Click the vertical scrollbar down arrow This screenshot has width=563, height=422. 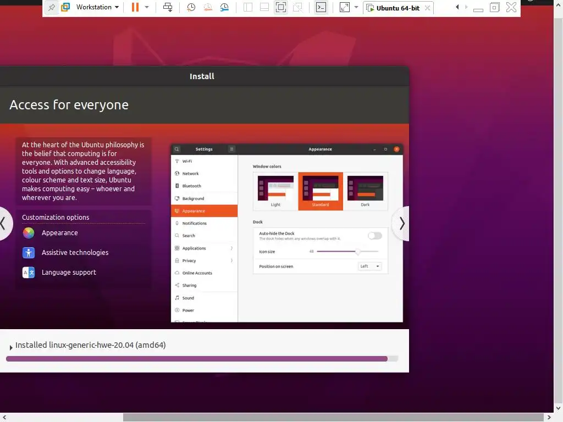pos(559,408)
